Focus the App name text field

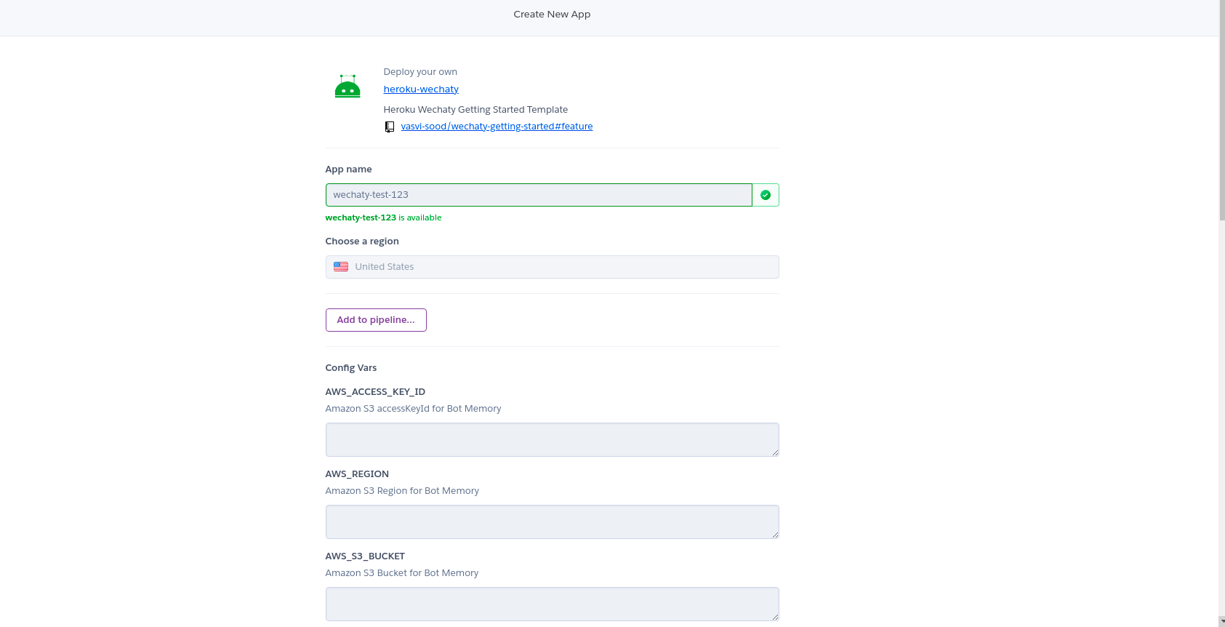(538, 195)
